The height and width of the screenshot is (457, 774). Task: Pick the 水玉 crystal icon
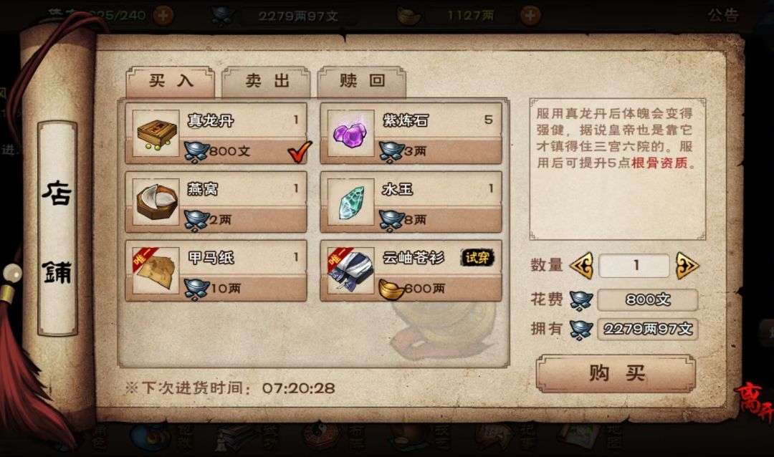tap(350, 202)
